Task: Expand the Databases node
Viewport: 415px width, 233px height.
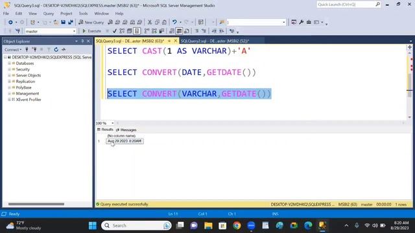Action: point(9,63)
